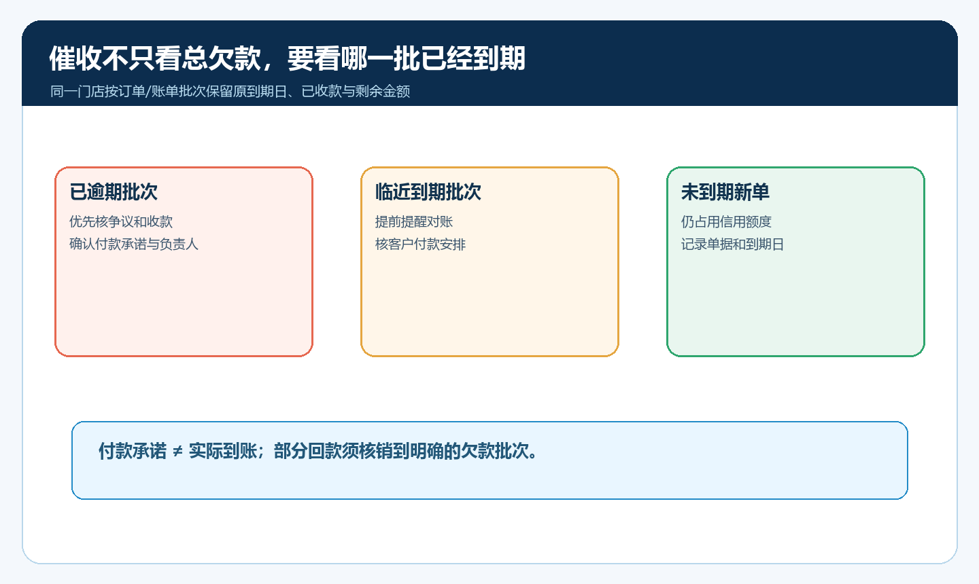Image resolution: width=979 pixels, height=584 pixels.
Task: Click the main title about 催收不只看总欠款
Action: click(x=287, y=58)
